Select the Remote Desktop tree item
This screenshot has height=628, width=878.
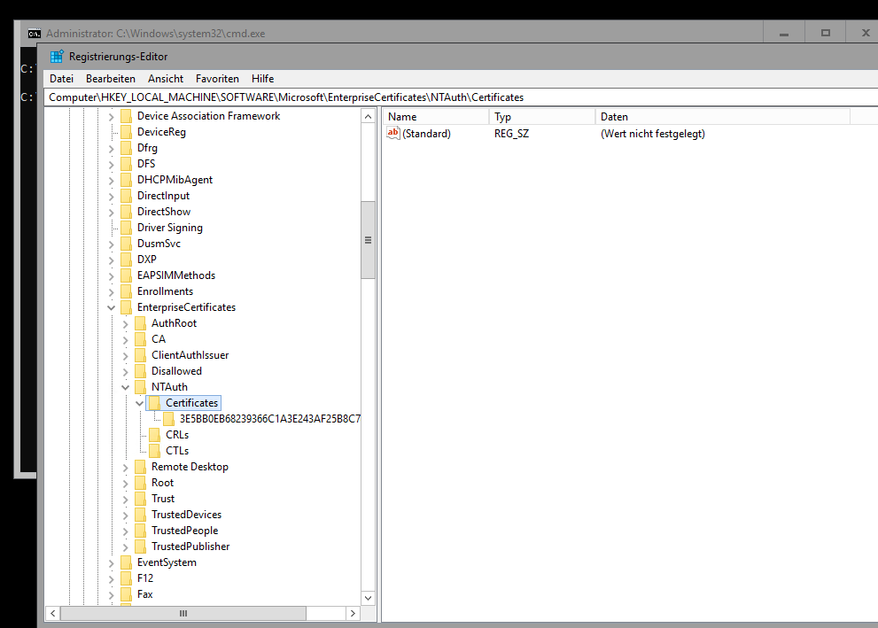tap(190, 467)
